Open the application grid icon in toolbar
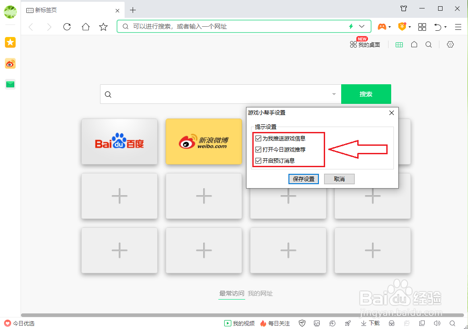The width and height of the screenshot is (468, 329). point(422,27)
